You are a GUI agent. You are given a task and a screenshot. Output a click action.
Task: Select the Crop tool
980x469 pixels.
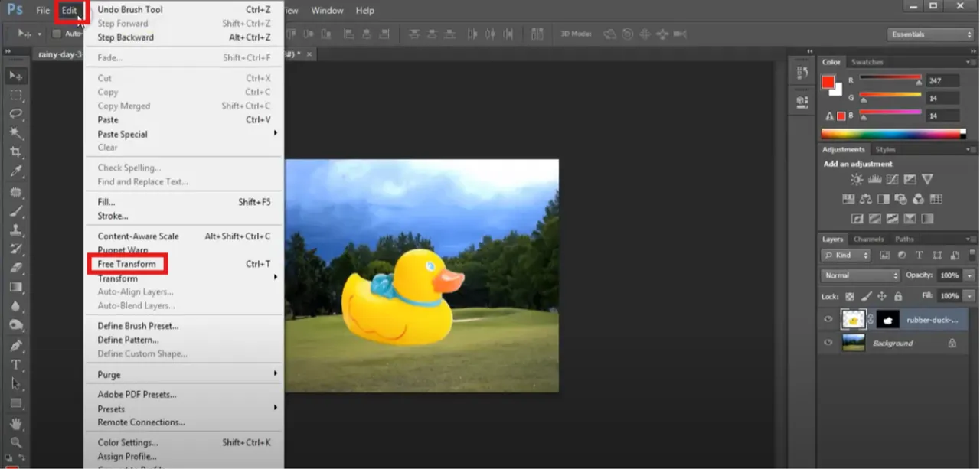(16, 152)
